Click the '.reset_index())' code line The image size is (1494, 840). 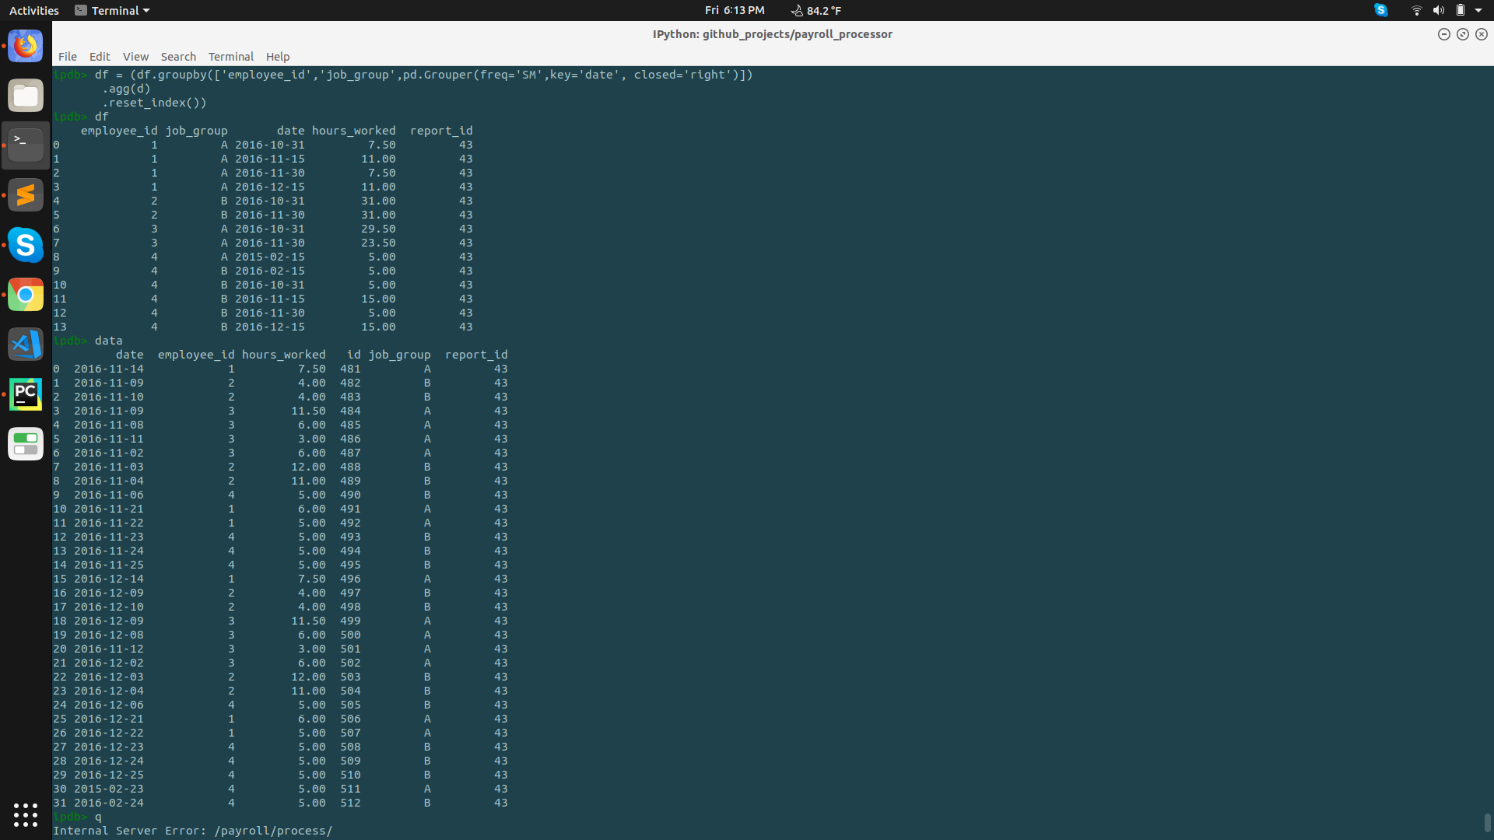(x=154, y=103)
